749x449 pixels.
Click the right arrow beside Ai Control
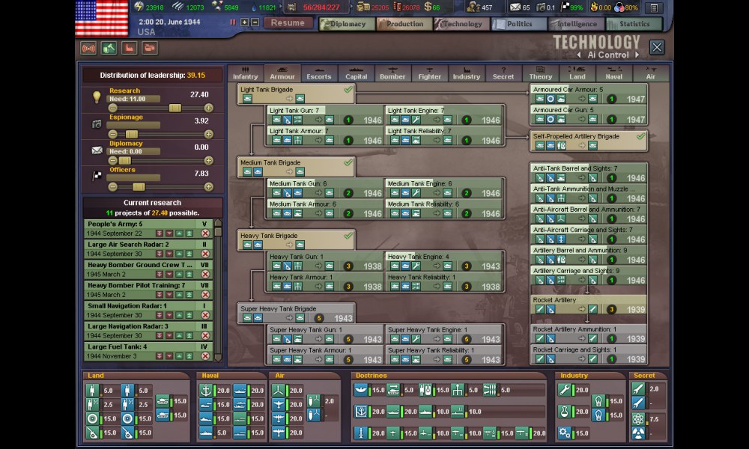[637, 55]
